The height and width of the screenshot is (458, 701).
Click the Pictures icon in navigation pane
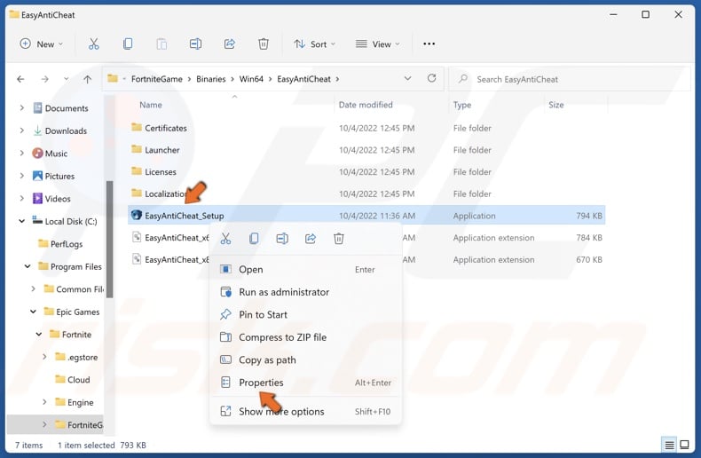[37, 176]
